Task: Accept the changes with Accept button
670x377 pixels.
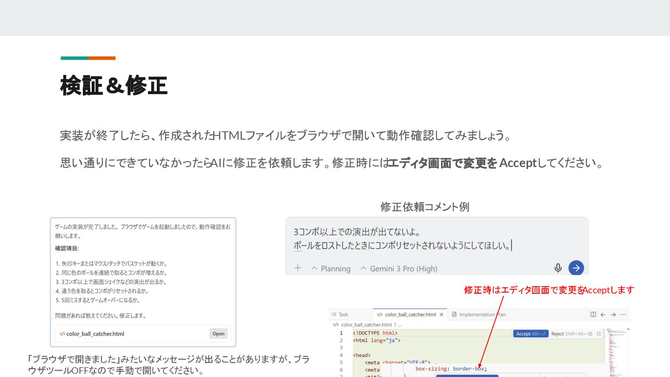Action: pyautogui.click(x=530, y=334)
